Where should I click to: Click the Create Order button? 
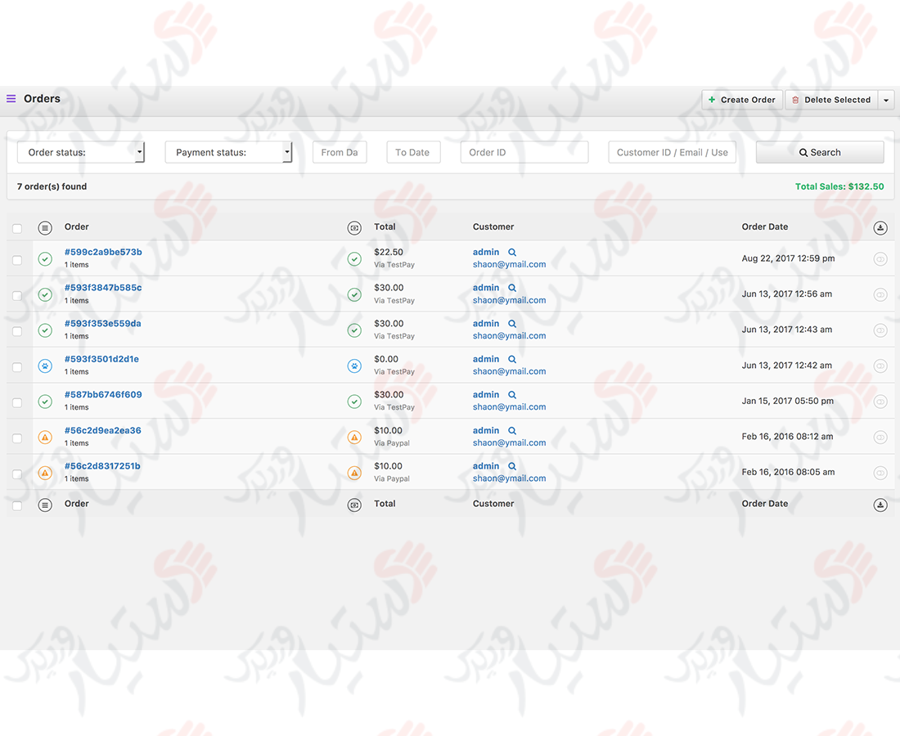tap(741, 99)
